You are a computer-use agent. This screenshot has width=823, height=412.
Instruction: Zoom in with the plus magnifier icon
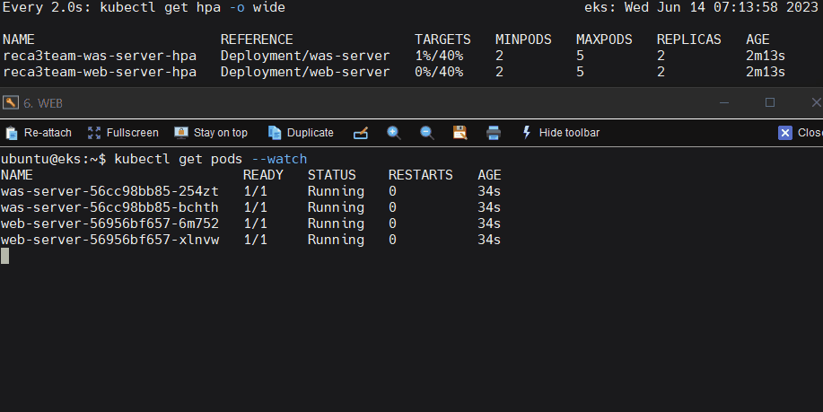(394, 133)
